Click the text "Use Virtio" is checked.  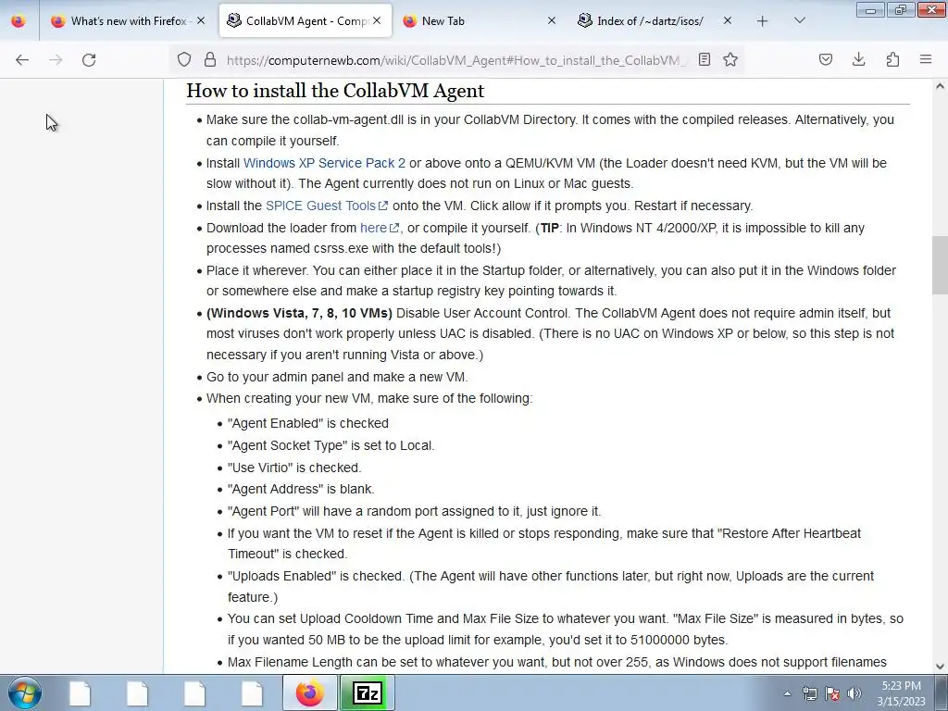click(x=294, y=468)
